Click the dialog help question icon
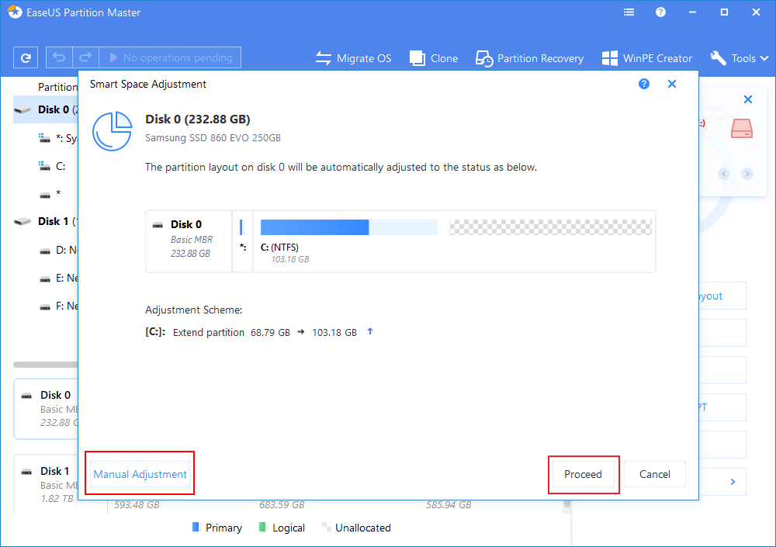776x547 pixels. (x=644, y=84)
